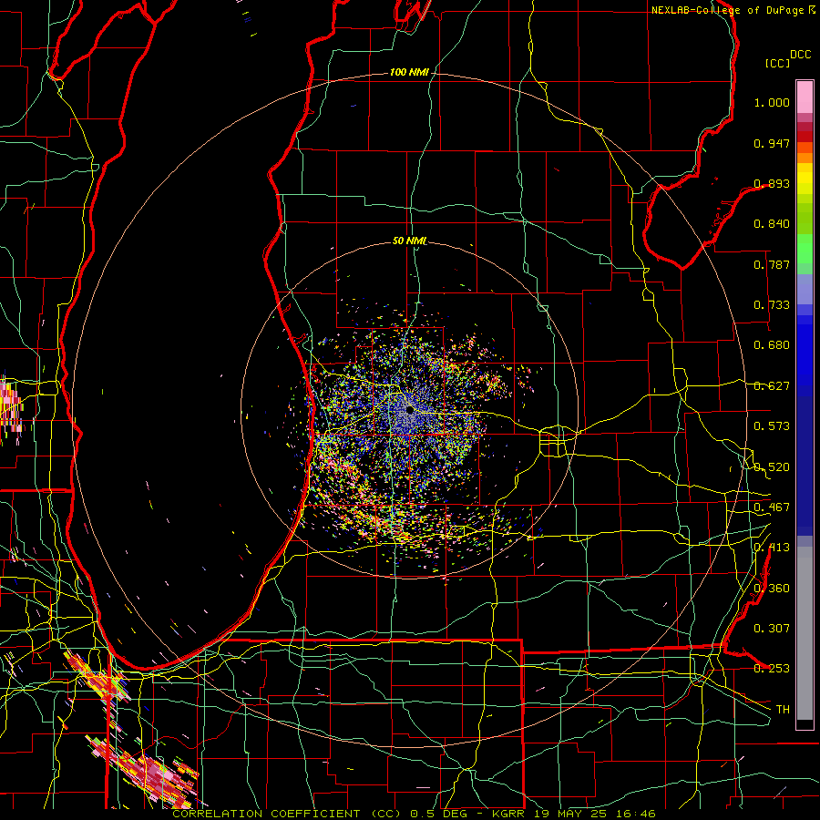Click the 100 NMI range ring label
The height and width of the screenshot is (820, 820).
pyautogui.click(x=409, y=72)
